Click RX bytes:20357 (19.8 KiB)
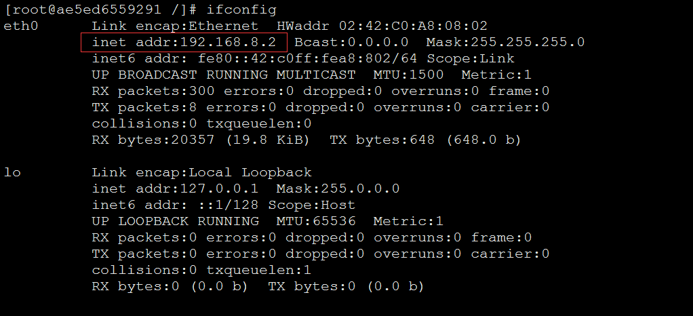This screenshot has width=693, height=316. click(200, 140)
